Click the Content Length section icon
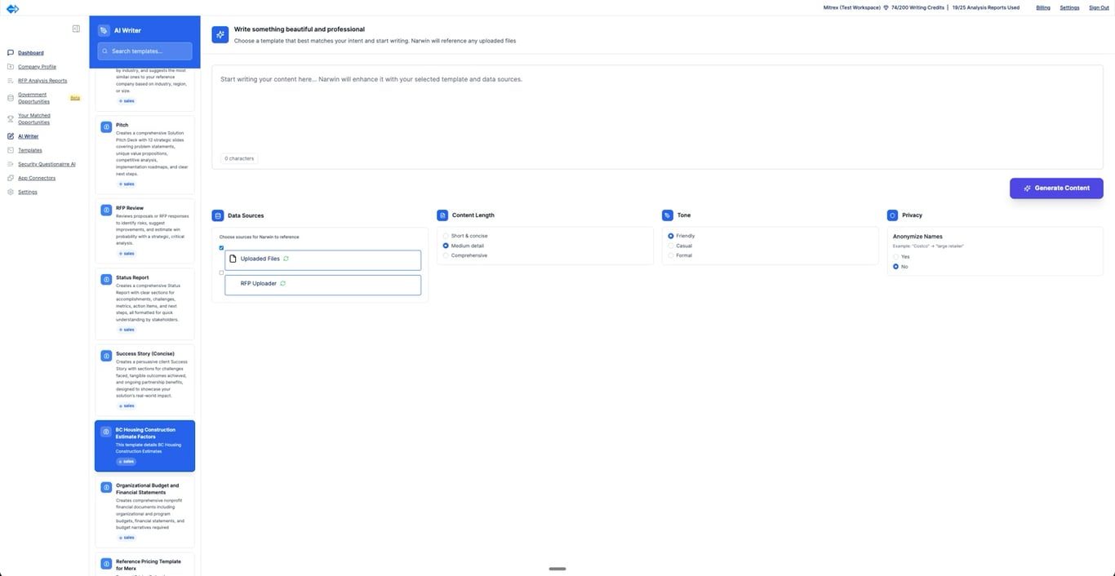Screen dimensions: 1115x576 tap(442, 215)
